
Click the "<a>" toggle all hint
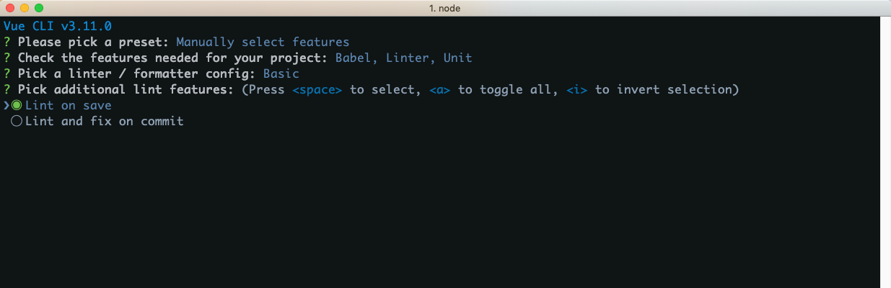[439, 89]
